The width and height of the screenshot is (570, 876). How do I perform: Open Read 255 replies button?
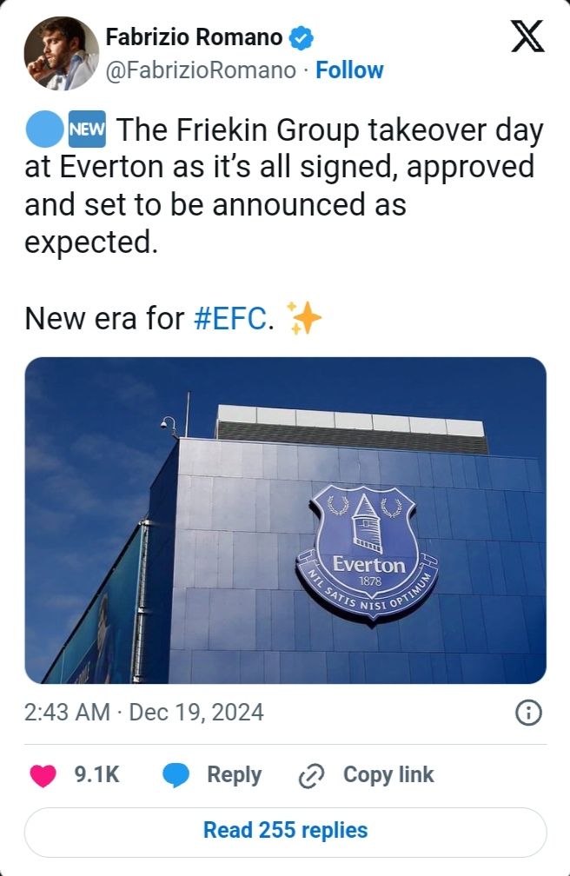click(285, 831)
